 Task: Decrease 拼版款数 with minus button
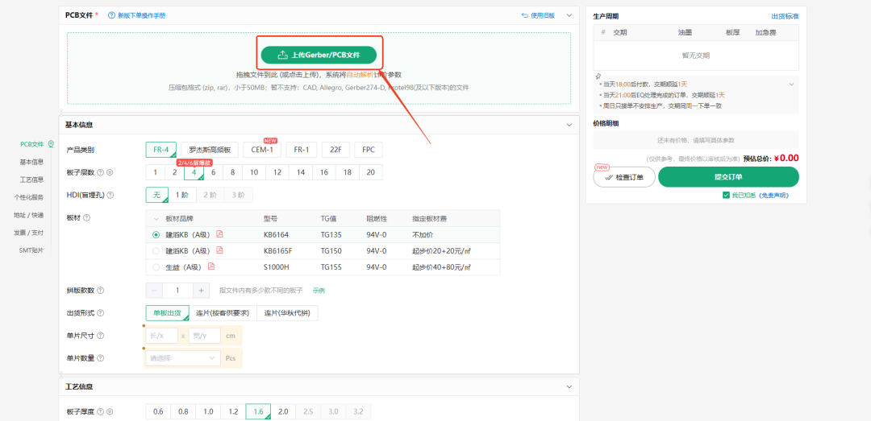154,290
